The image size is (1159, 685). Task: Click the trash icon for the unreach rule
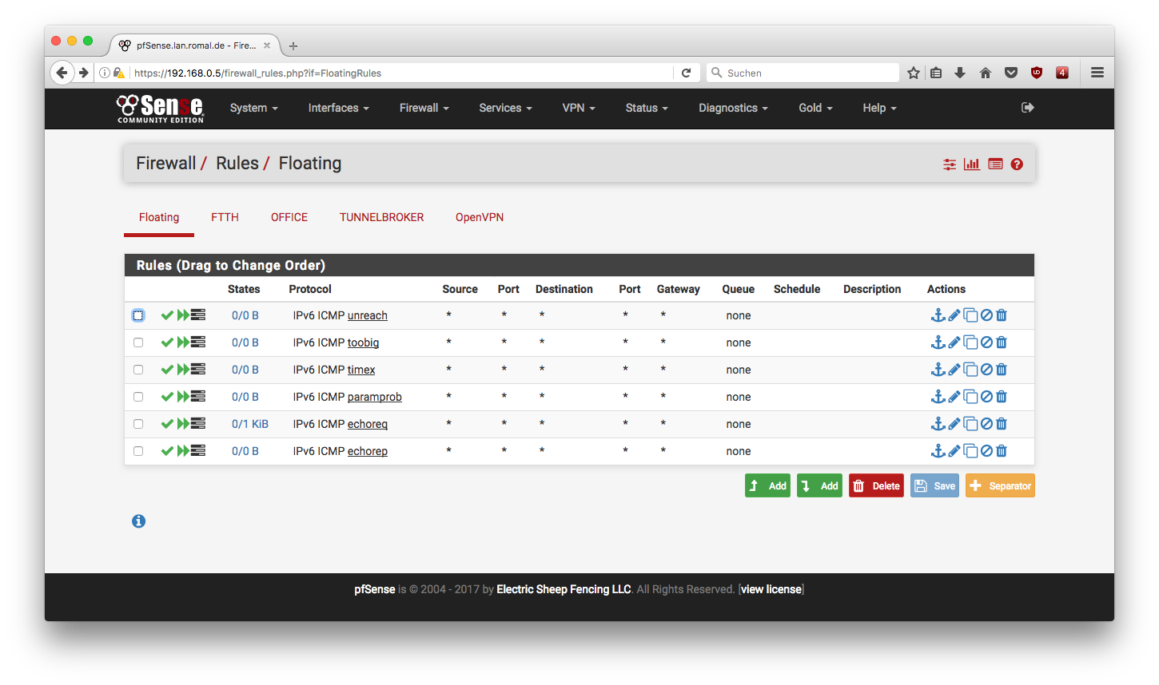point(1002,315)
